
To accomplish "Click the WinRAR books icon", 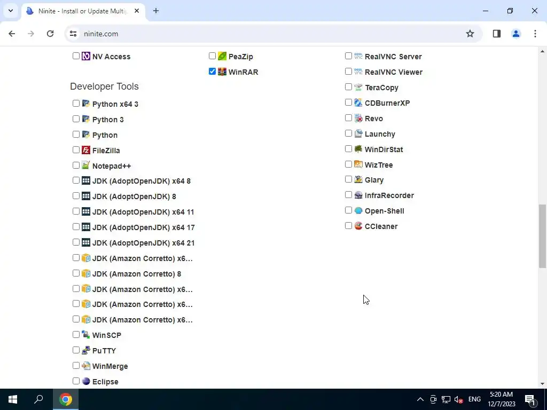I will (222, 72).
